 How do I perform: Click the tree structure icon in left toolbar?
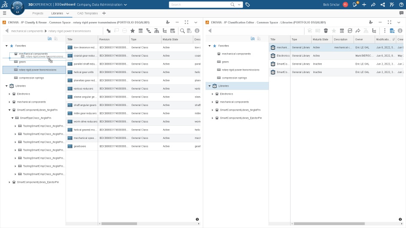pos(165,31)
